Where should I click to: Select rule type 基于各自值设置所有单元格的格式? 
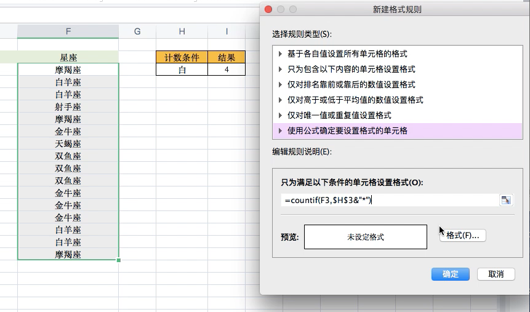398,54
